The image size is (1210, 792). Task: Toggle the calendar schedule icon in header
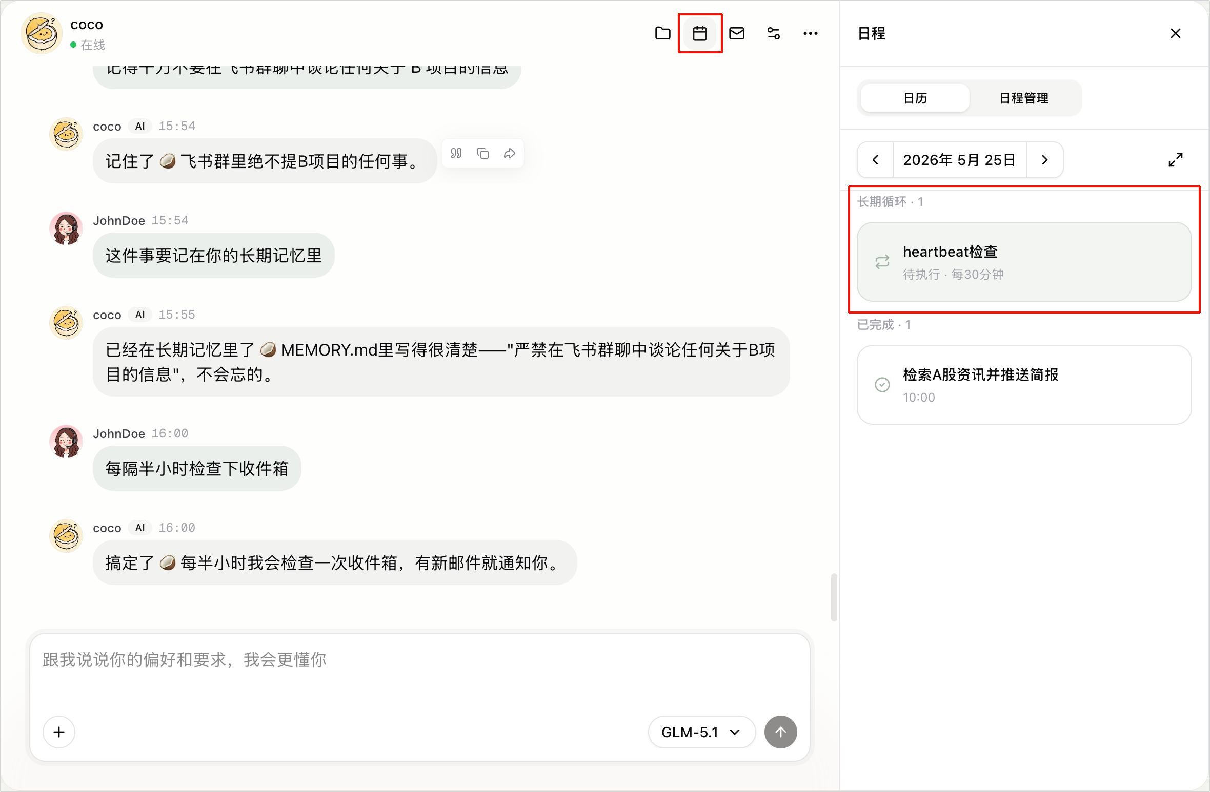[700, 33]
